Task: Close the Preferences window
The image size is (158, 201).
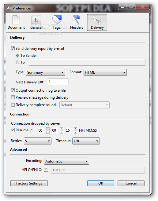Action: (142, 7)
